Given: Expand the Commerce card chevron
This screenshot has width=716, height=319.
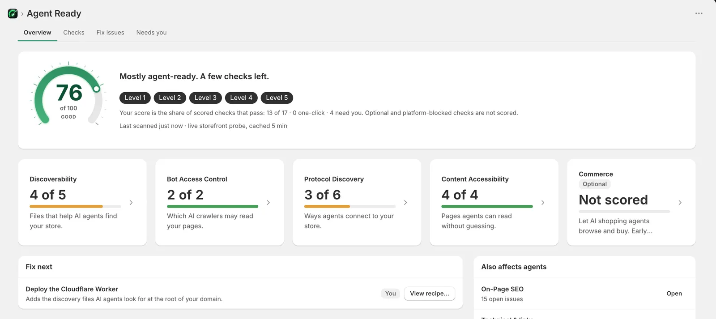Looking at the screenshot, I should click(x=680, y=203).
